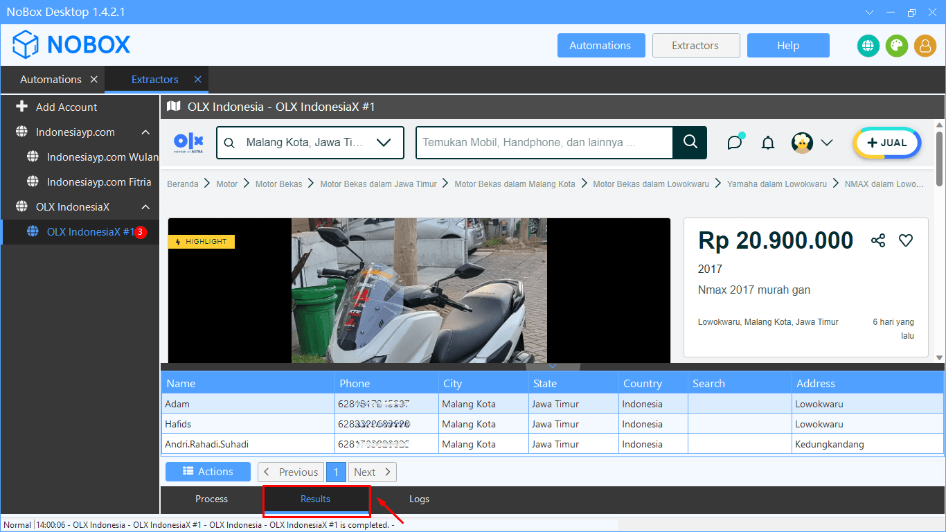The height and width of the screenshot is (532, 946).
Task: Click the OLX logo next to the location selector
Action: pyautogui.click(x=188, y=142)
